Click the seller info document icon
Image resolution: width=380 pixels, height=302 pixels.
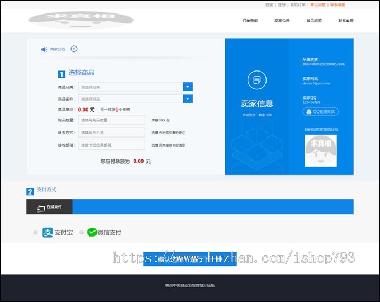pos(257,80)
